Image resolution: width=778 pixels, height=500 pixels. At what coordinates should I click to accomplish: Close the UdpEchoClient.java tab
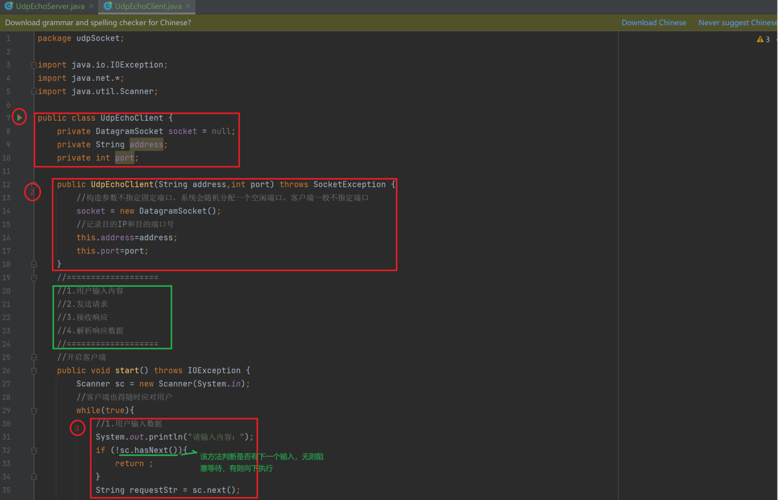pos(188,6)
